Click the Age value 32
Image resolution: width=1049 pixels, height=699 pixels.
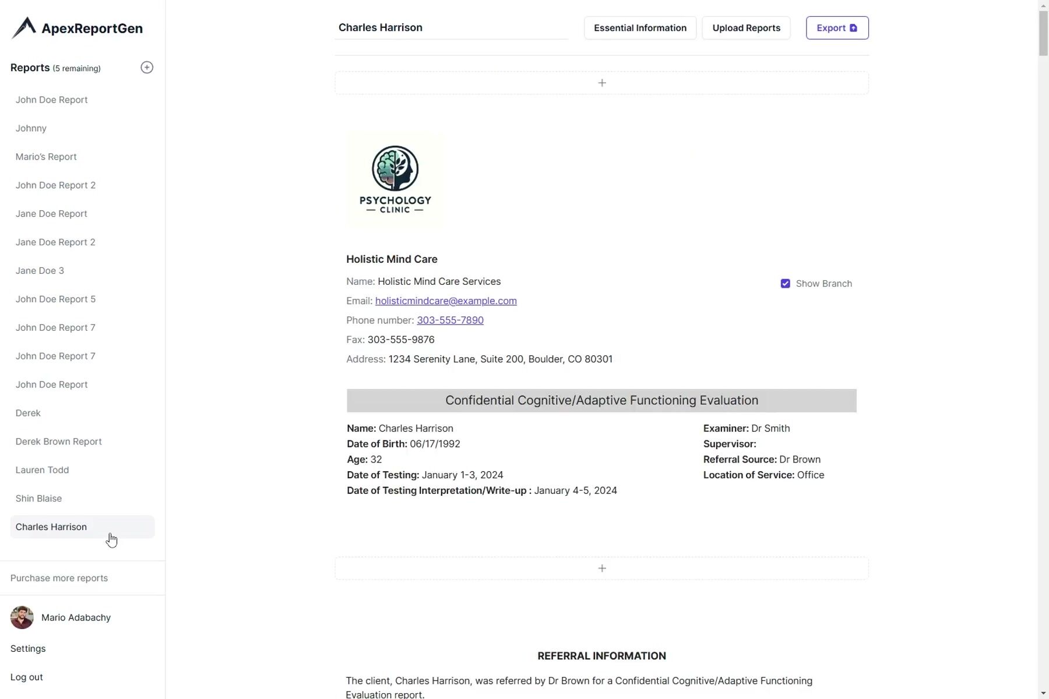coord(376,460)
